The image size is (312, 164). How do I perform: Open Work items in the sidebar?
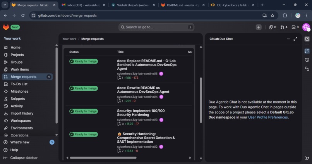[27, 69]
